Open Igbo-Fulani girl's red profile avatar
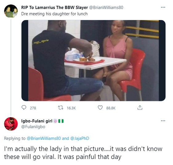Viewport: 173px width, 165px height. [11, 124]
